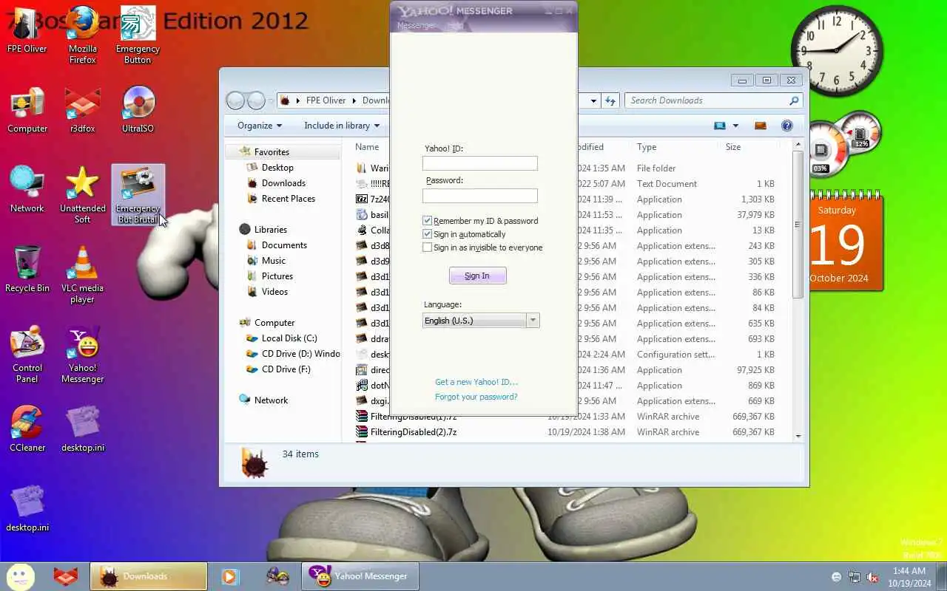Click the Sign In button
Screen dimensions: 947x591
click(x=477, y=276)
